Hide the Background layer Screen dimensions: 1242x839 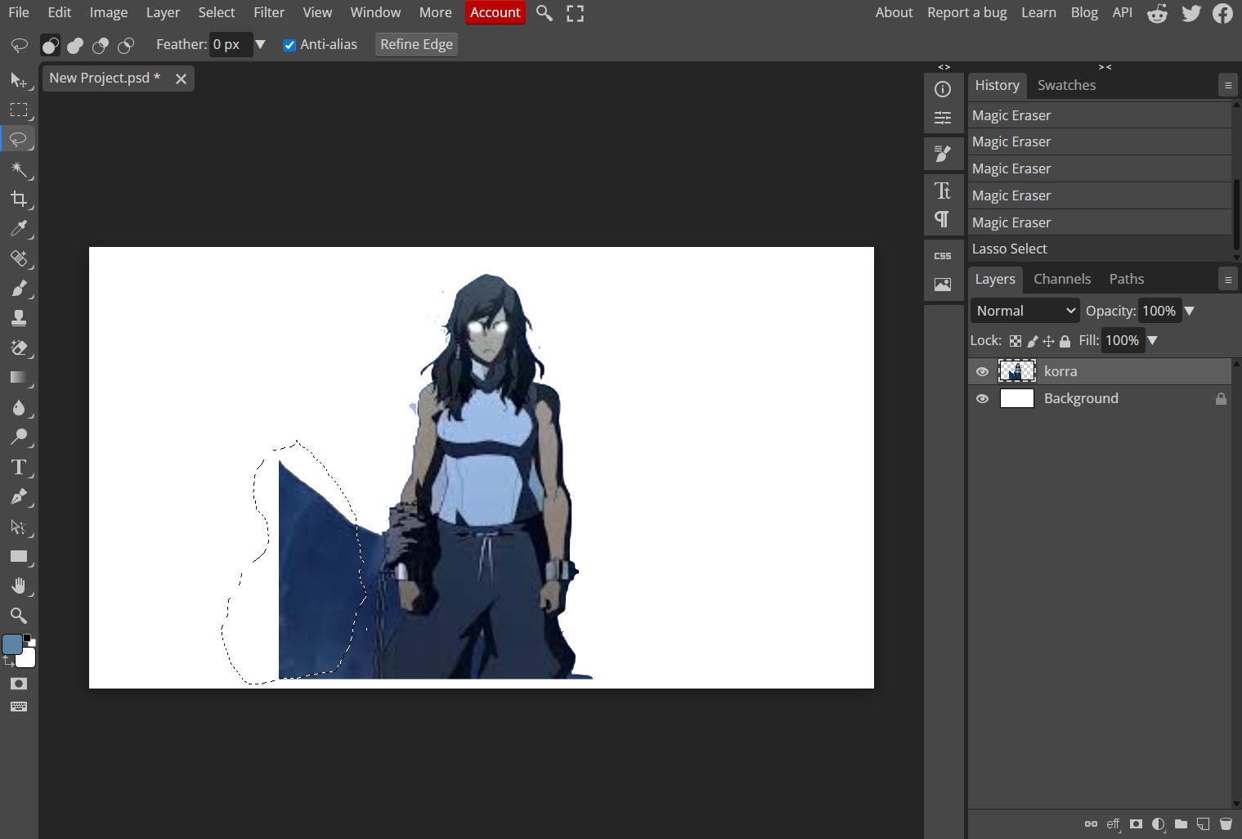coord(982,399)
